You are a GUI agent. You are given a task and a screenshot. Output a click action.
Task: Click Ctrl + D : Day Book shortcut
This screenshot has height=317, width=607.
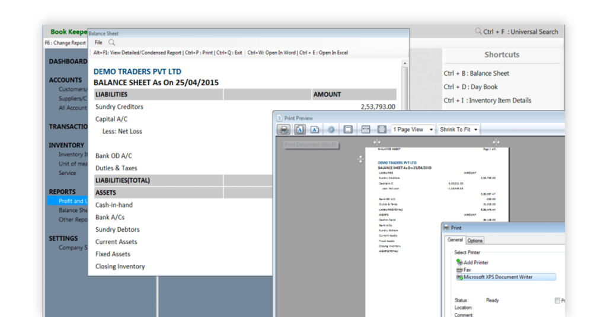(470, 87)
